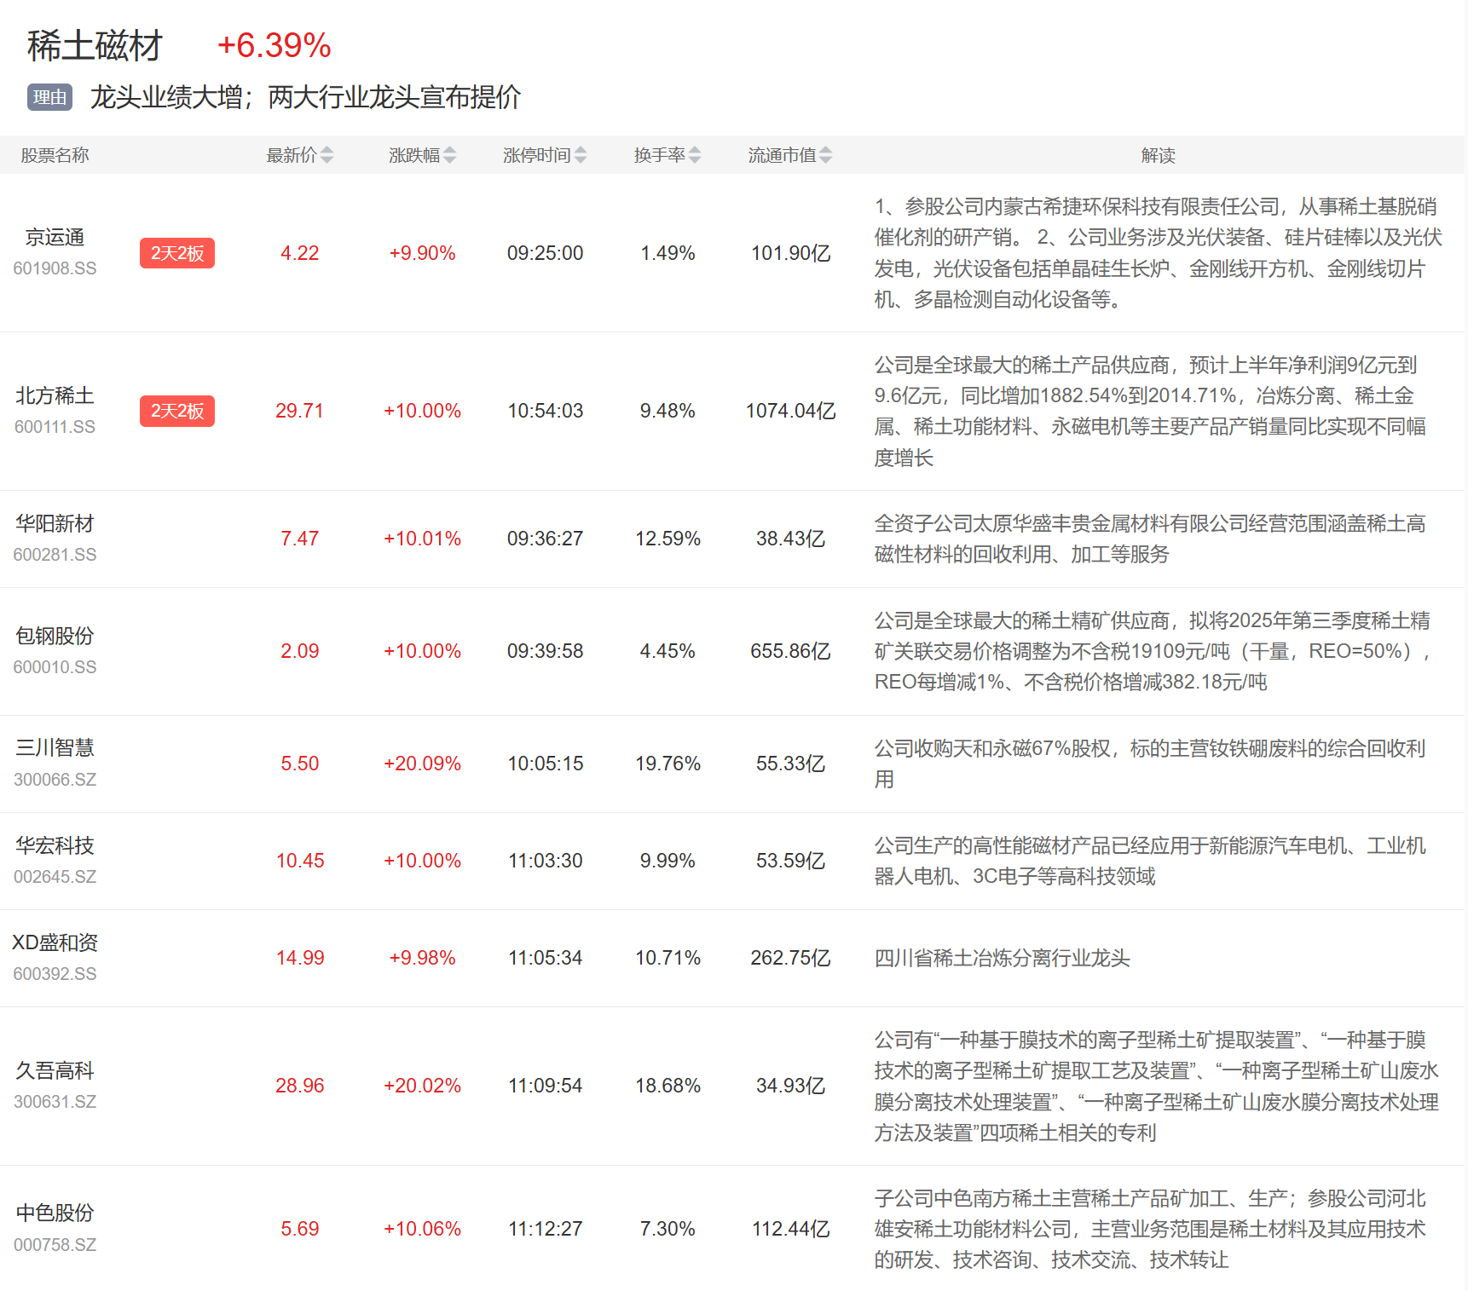Click sector gain +6.39%

[x=274, y=46]
